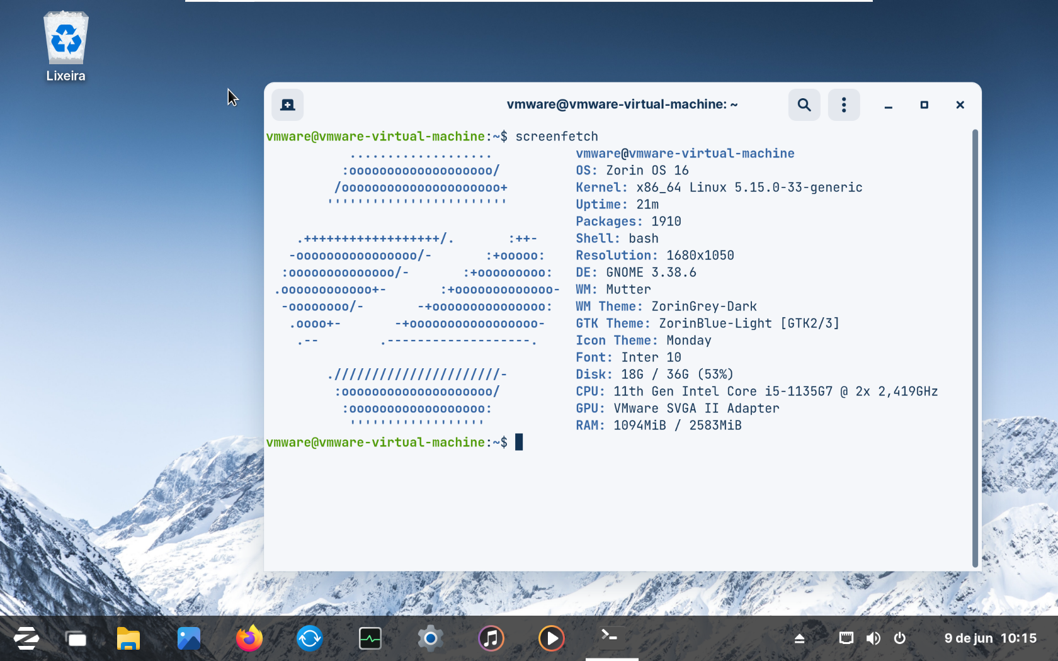Click the RAM: 1094MiB / 2583MiB line
The height and width of the screenshot is (661, 1058).
659,426
